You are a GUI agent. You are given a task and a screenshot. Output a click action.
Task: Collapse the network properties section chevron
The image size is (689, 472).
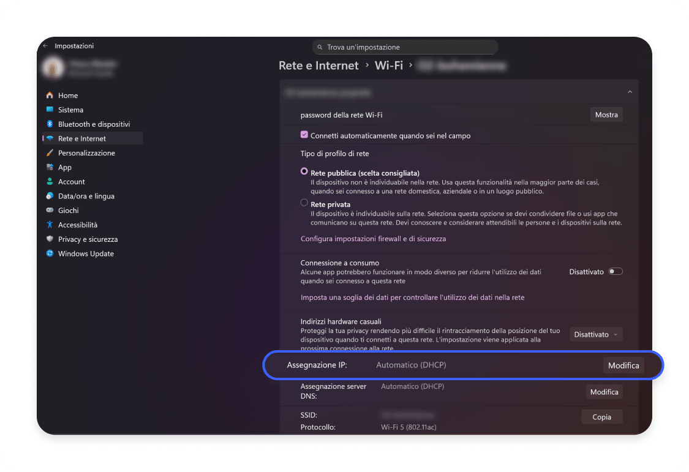tap(630, 92)
